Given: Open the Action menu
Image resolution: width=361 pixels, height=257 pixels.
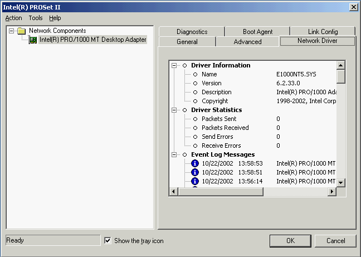Looking at the screenshot, I should (x=13, y=18).
